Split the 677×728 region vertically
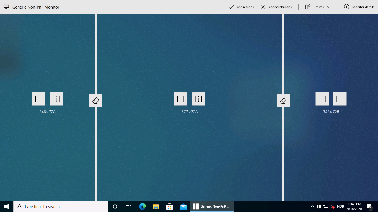 [x=198, y=99]
